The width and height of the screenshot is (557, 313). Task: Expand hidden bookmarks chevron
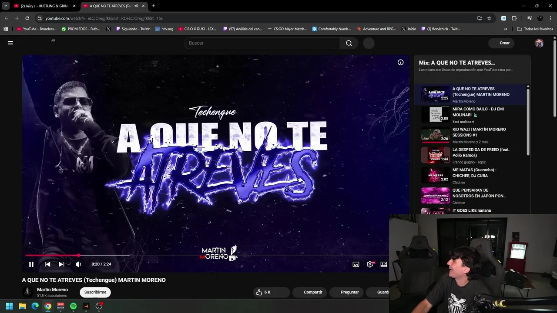(505, 29)
